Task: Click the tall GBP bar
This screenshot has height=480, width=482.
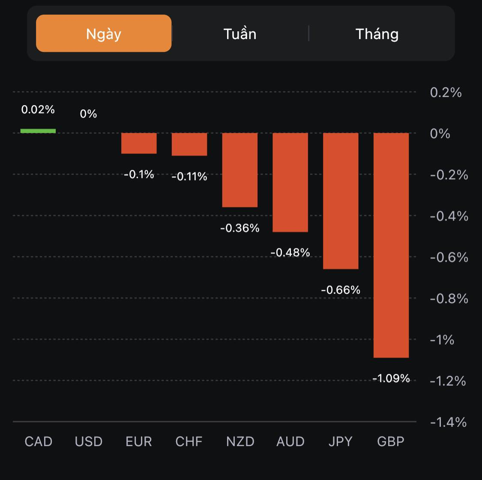Action: [391, 245]
